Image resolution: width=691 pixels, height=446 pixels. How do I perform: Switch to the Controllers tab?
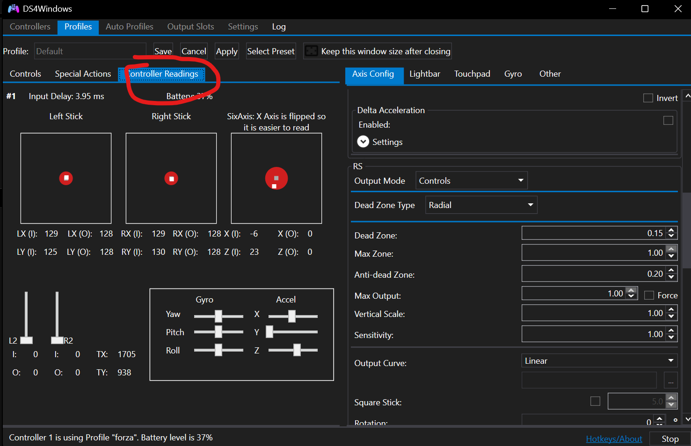point(30,27)
